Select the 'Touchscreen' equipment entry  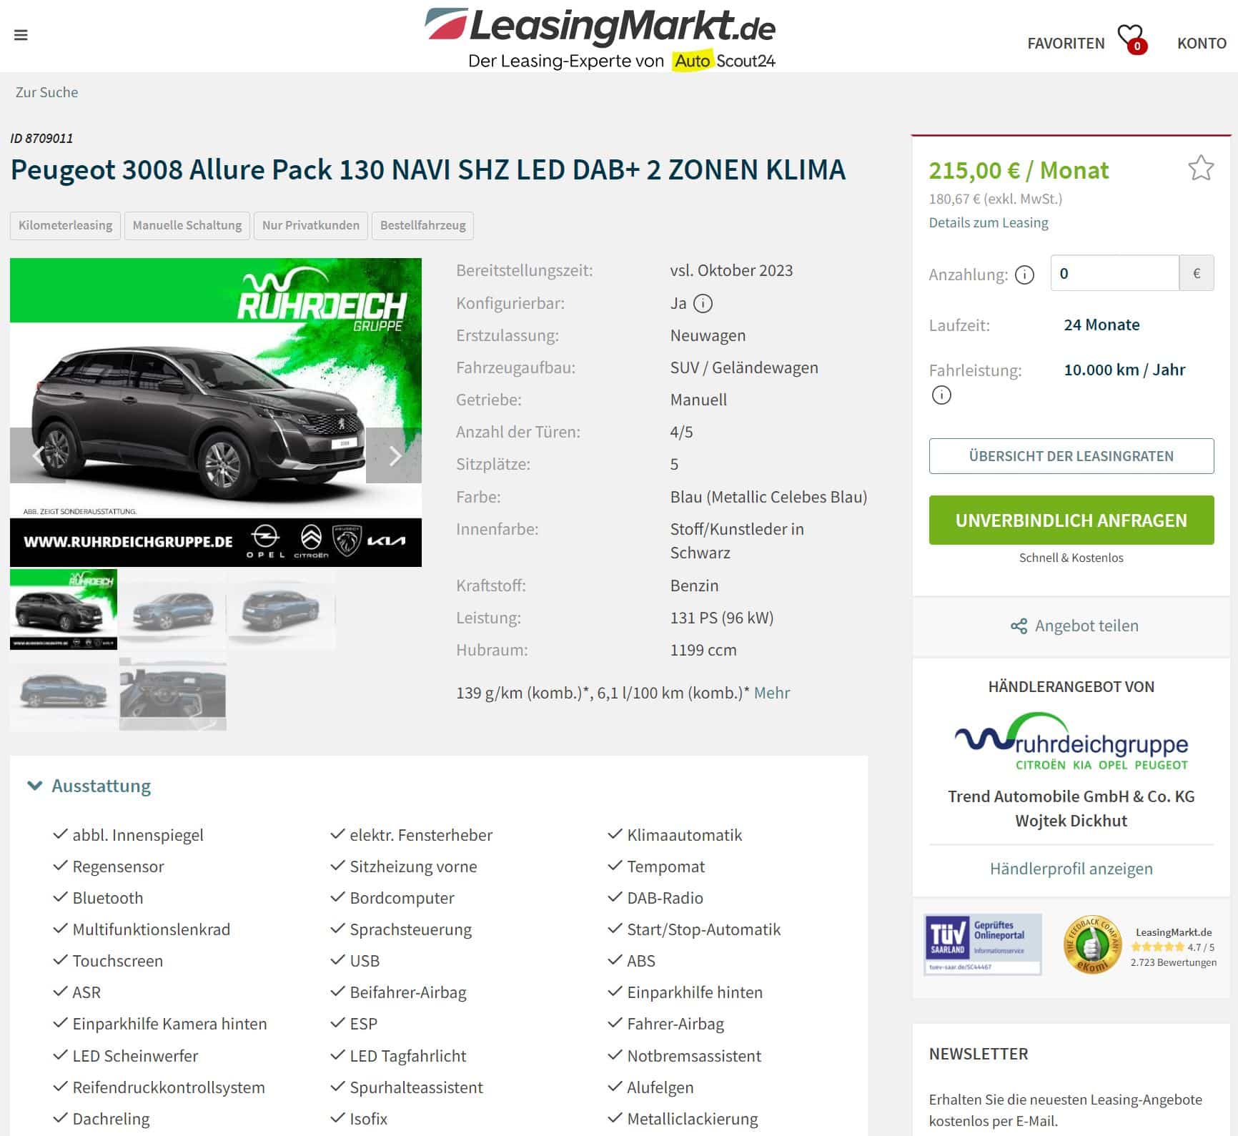point(117,961)
